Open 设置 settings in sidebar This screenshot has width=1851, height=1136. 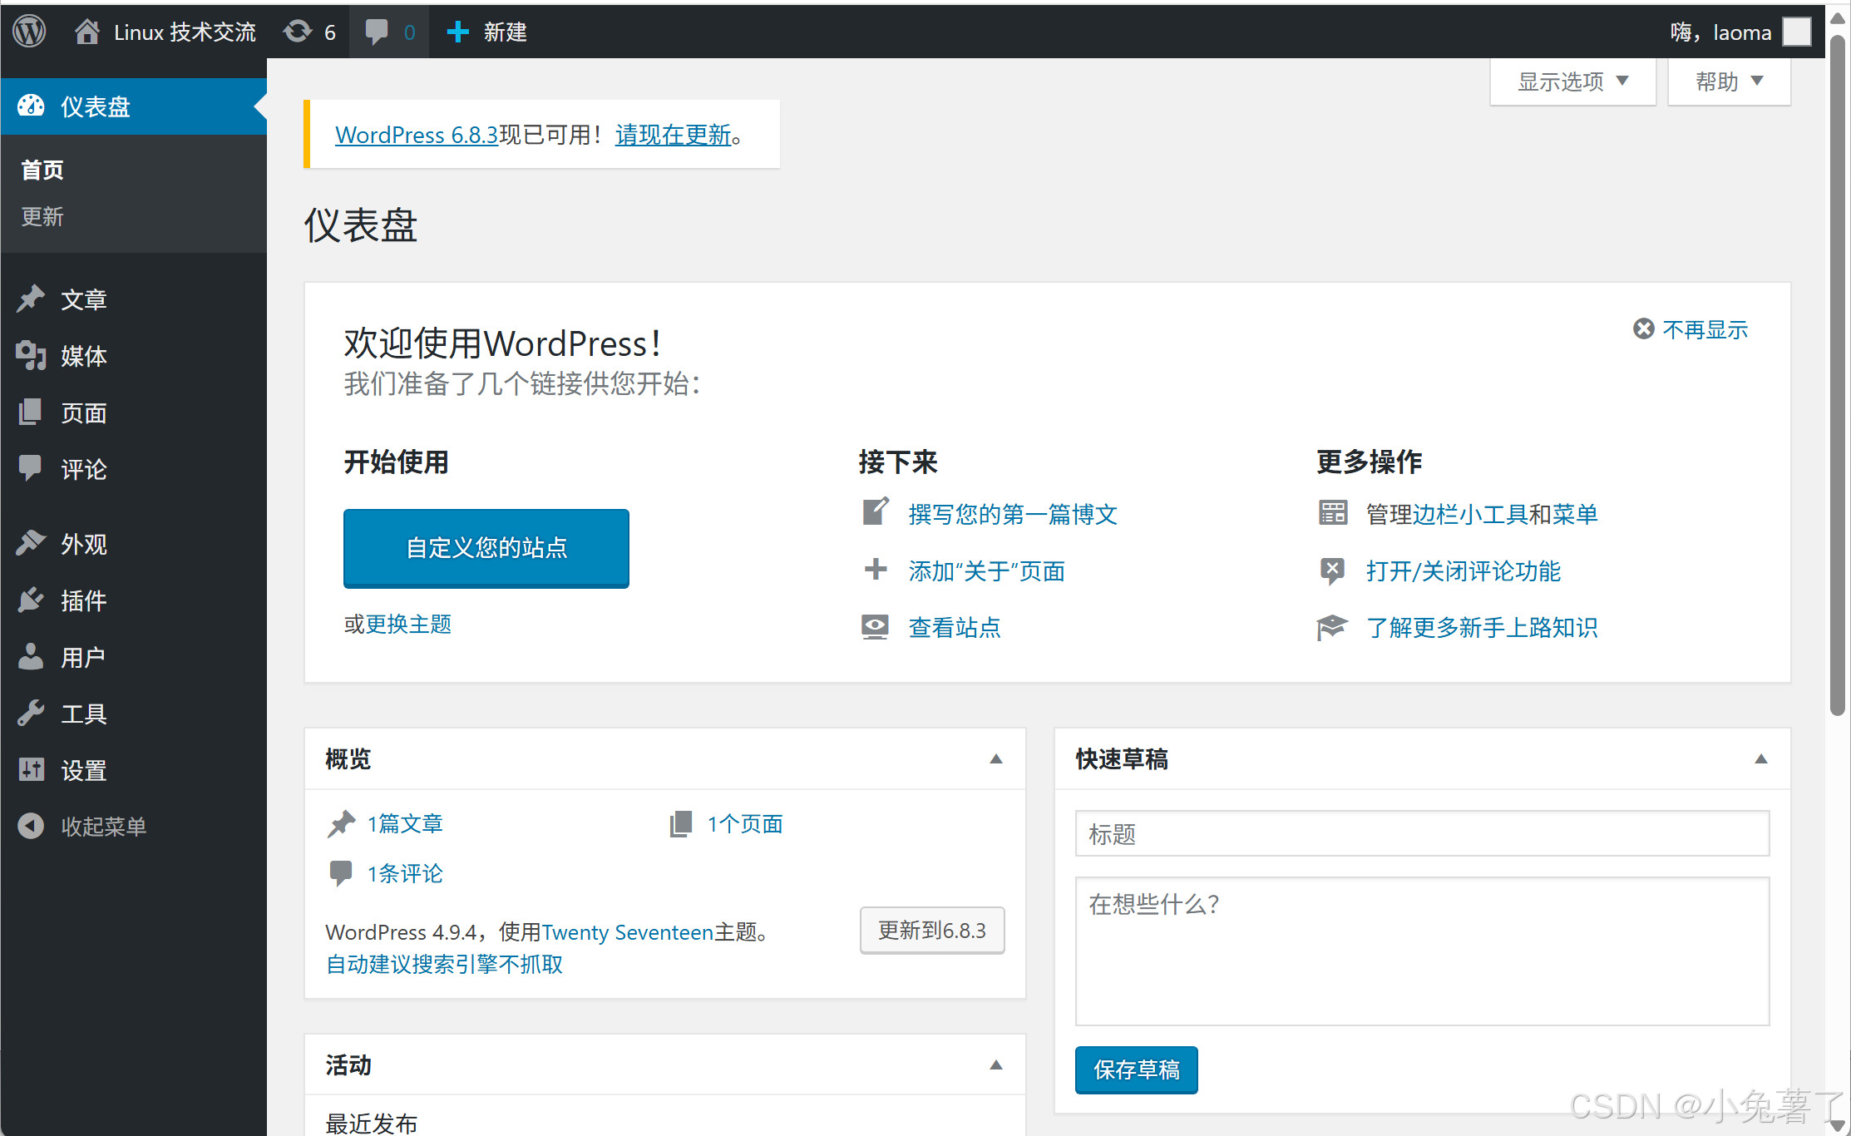[x=83, y=770]
